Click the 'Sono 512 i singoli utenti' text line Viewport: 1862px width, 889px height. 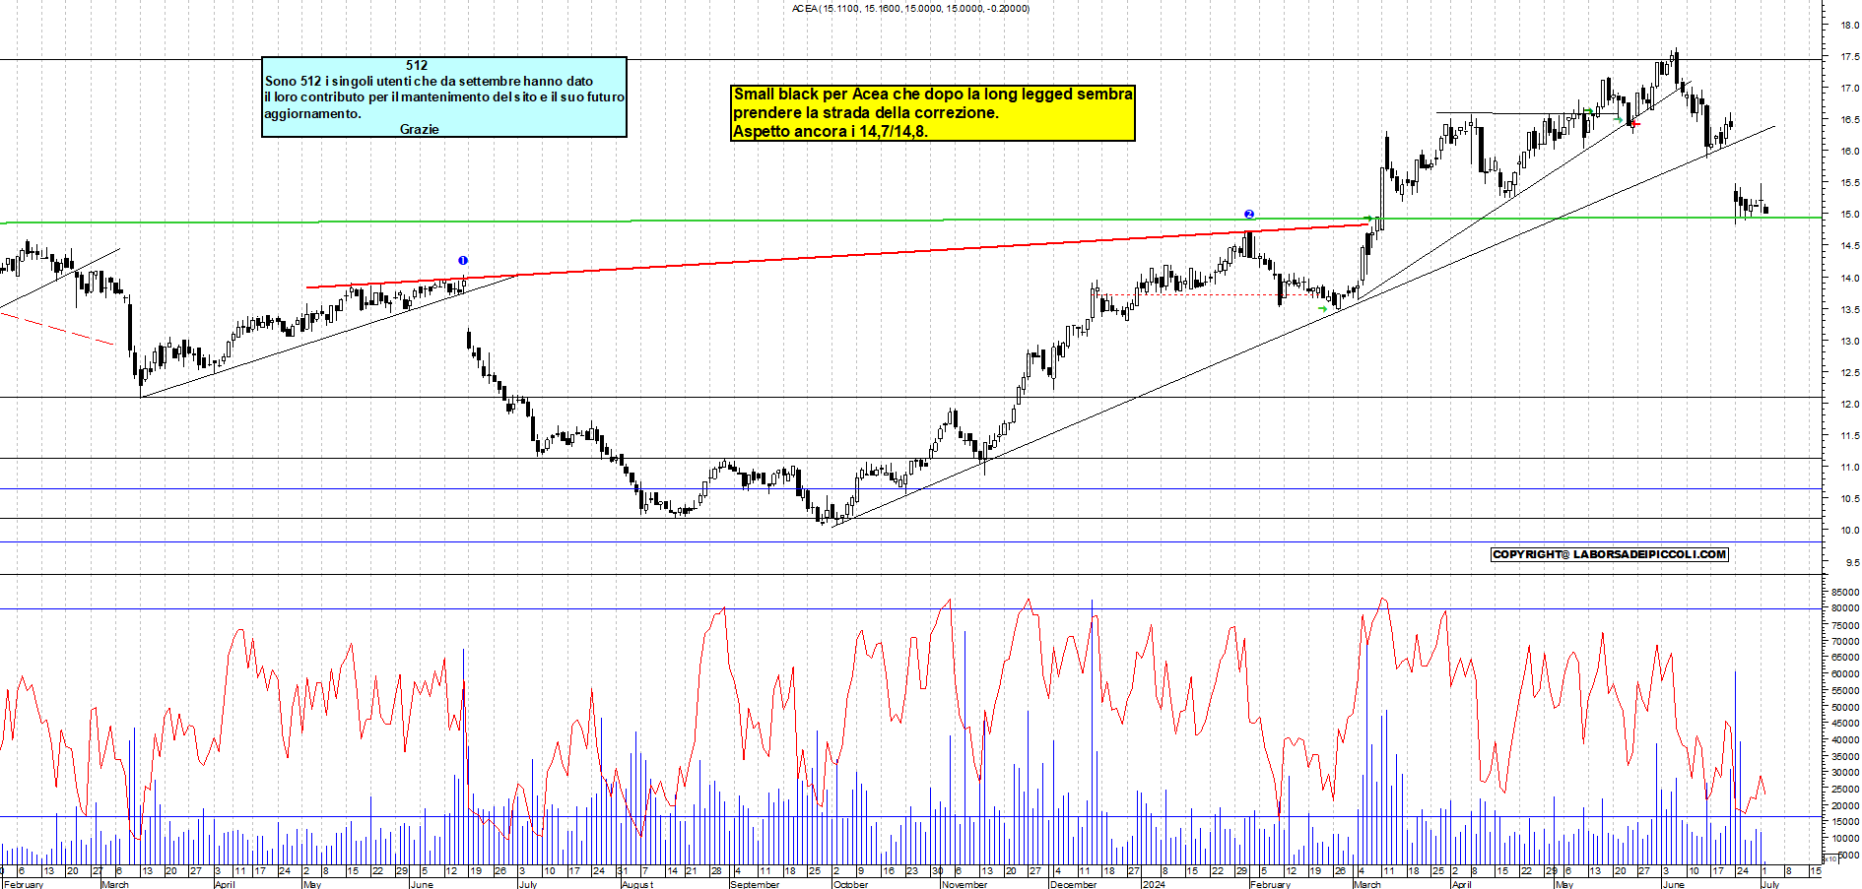429,81
